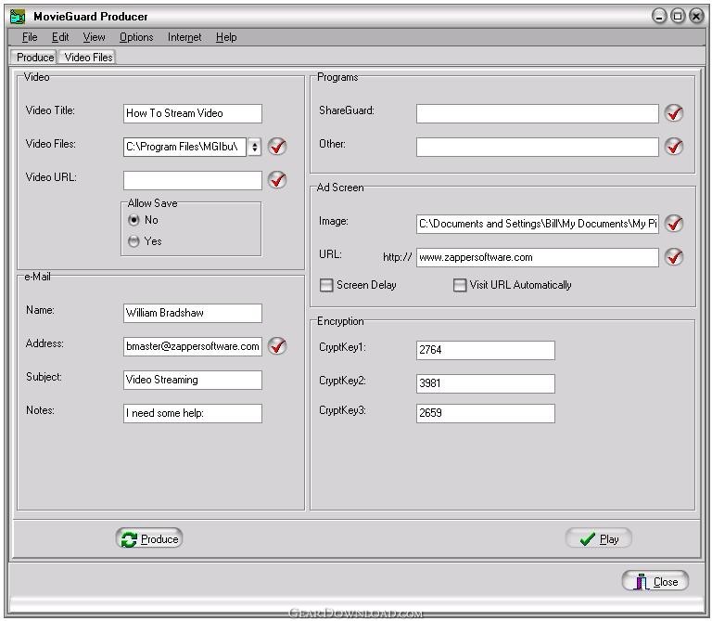This screenshot has width=712, height=621.
Task: Open the Edit menu
Action: pos(60,37)
